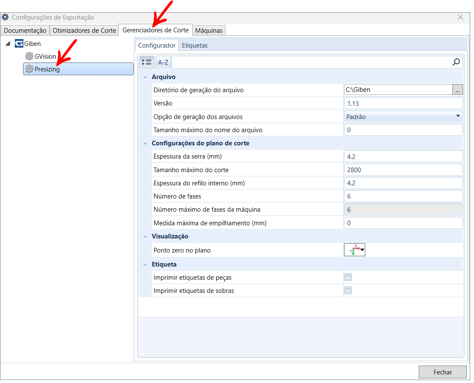
Task: Open the Opção de geração dropdown
Action: (403, 116)
